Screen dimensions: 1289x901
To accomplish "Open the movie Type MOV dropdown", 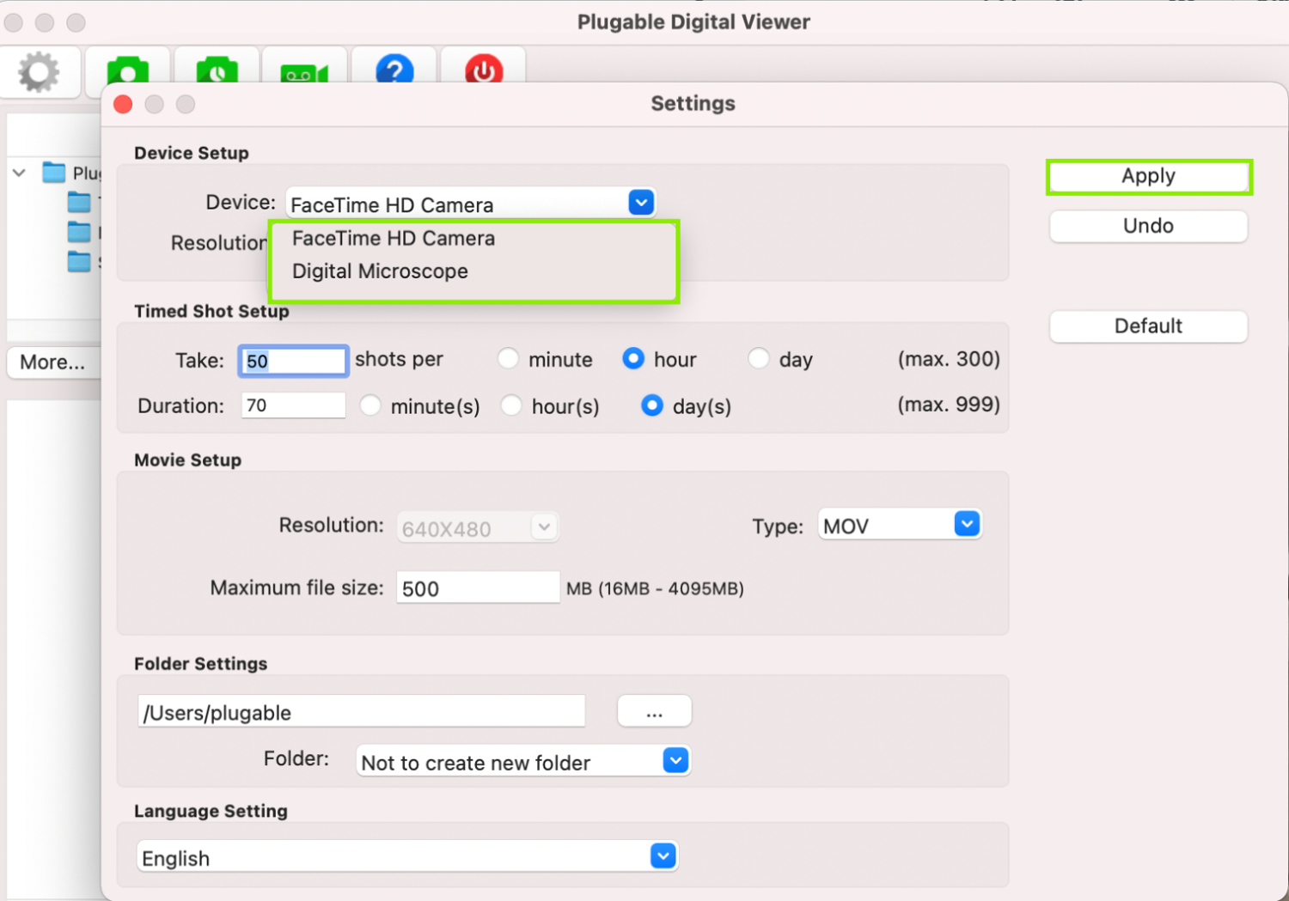I will [x=966, y=525].
